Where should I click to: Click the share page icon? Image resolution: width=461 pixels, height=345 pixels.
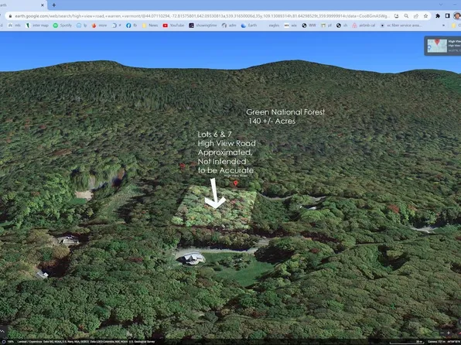point(415,16)
